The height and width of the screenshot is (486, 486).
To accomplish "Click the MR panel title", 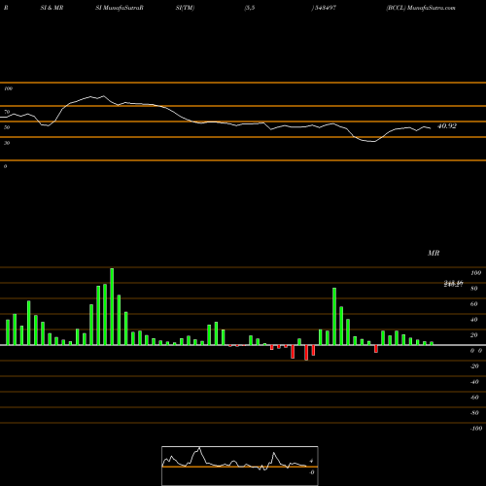I will 434,253.
